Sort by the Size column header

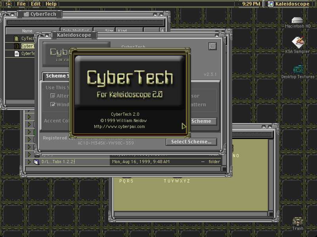[x=104, y=30]
